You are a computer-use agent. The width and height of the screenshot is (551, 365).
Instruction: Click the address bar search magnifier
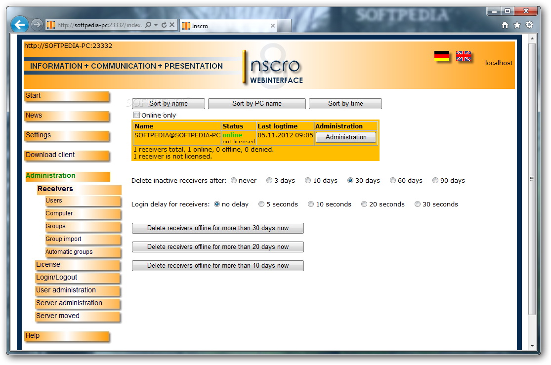pos(148,25)
